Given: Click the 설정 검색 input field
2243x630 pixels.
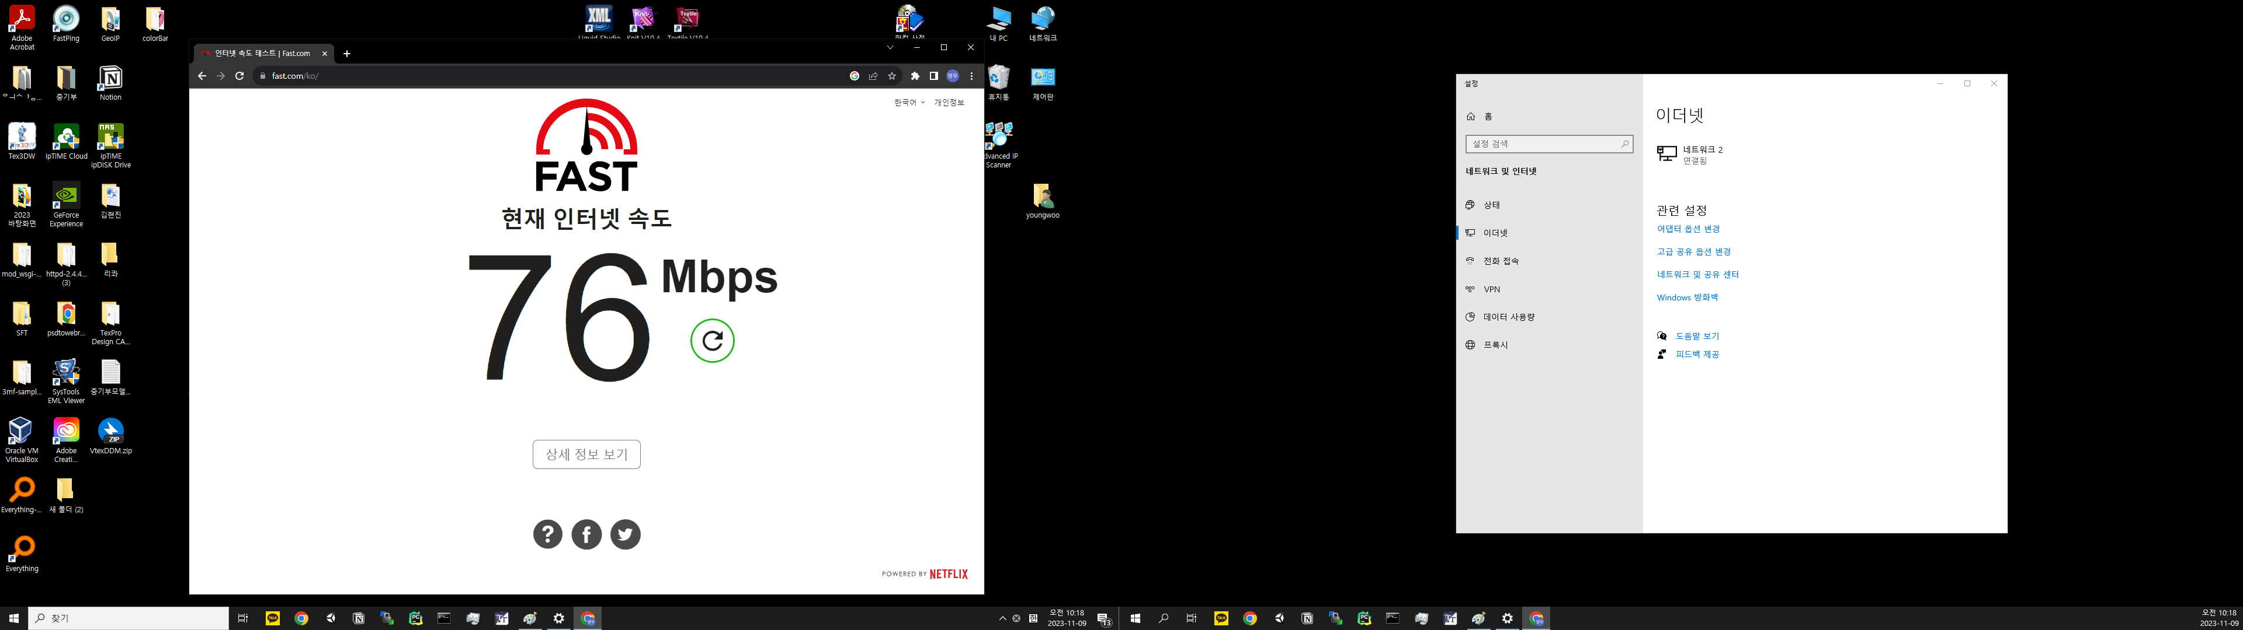Looking at the screenshot, I should 1541,143.
